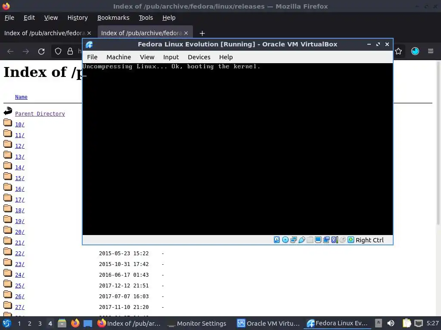
Task: Close the second Firefox tab
Action: [x=186, y=33]
